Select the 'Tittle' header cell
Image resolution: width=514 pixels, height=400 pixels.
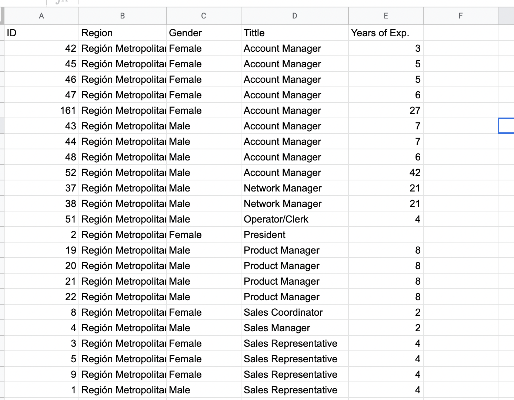point(294,33)
